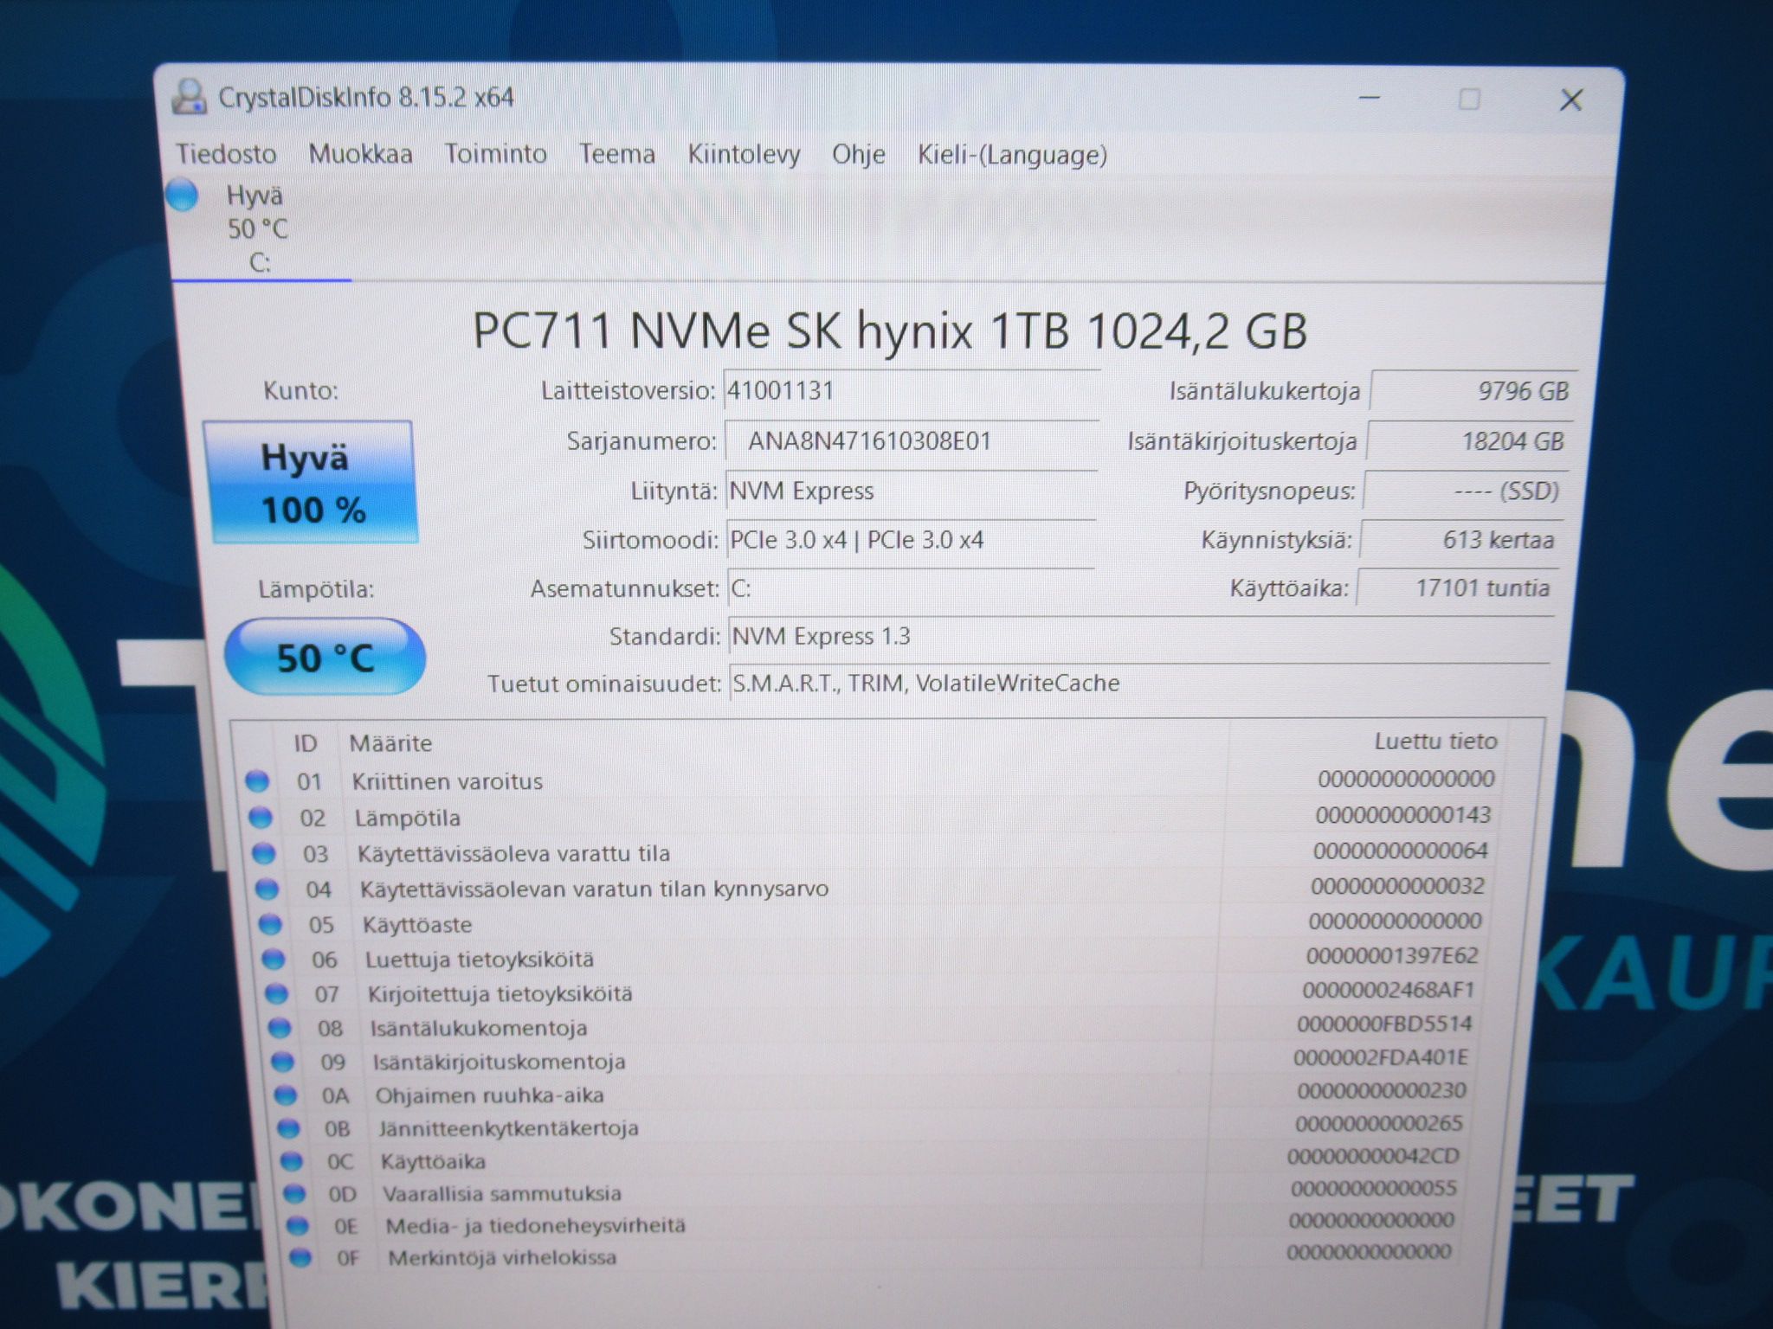The height and width of the screenshot is (1329, 1773).
Task: Maximize the CrystalDiskInfo window
Action: [1469, 100]
